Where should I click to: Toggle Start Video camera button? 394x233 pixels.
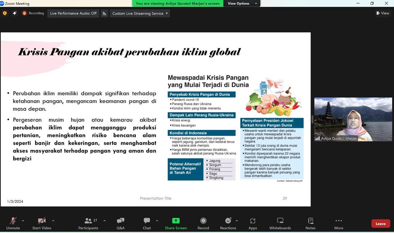click(41, 223)
